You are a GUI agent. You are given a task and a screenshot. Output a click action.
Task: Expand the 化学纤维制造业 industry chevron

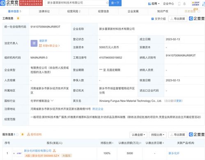(52, 101)
